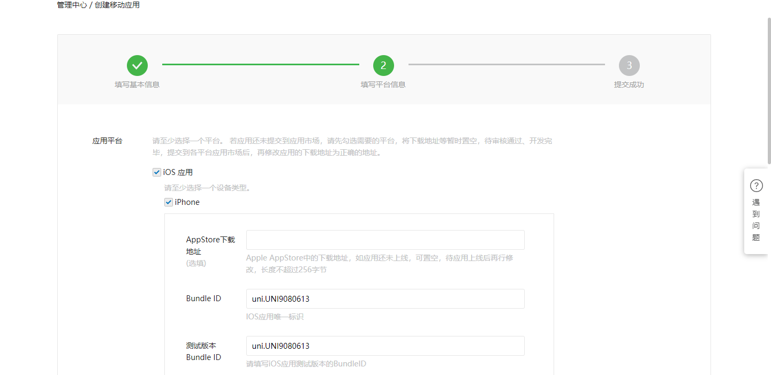Uncheck the iOS 应用 checkbox

click(x=157, y=172)
